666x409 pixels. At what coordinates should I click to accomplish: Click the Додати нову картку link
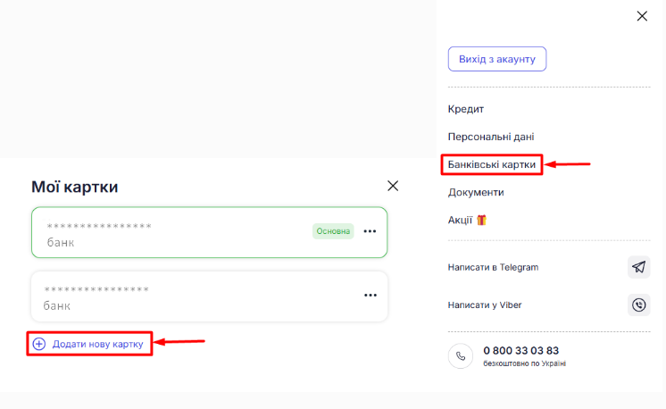click(x=97, y=344)
